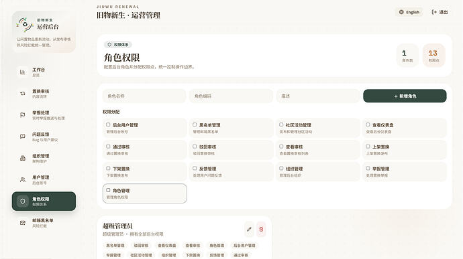Check the 上架置换 permission

tap(368, 147)
